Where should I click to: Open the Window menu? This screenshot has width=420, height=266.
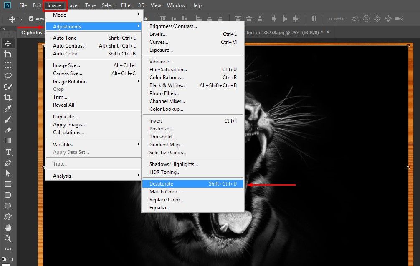pyautogui.click(x=176, y=5)
